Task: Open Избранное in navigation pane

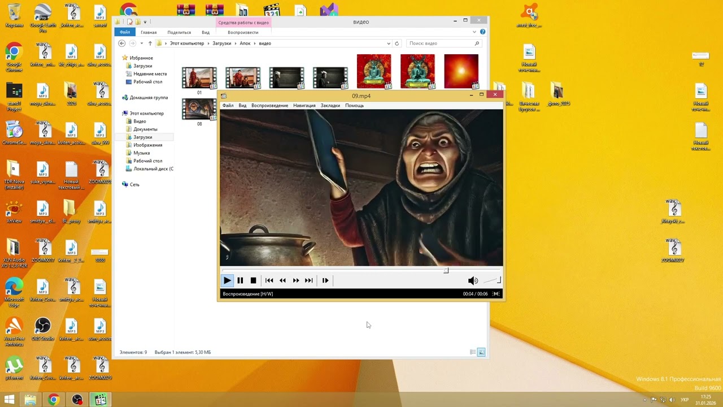Action: [x=141, y=58]
